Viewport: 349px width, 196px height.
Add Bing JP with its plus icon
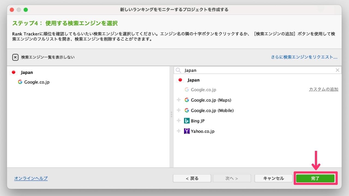pos(179,121)
